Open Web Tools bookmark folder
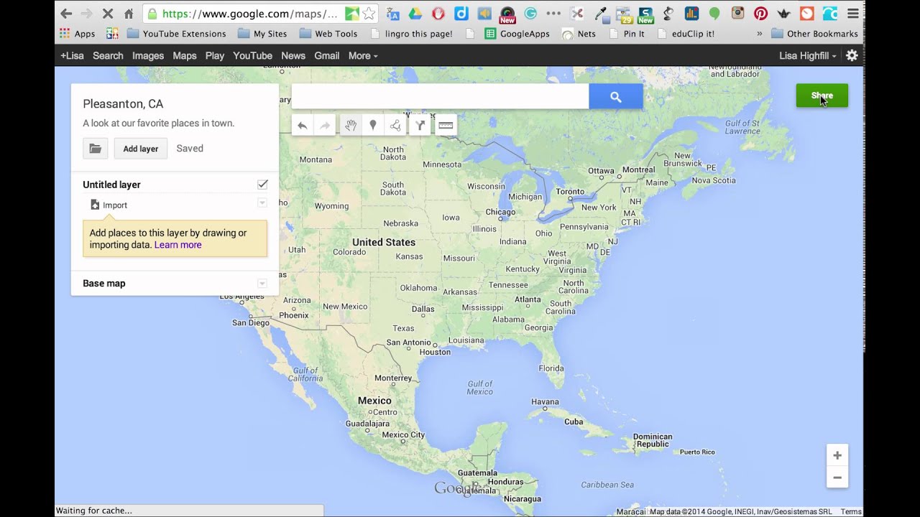Image resolution: width=920 pixels, height=517 pixels. pos(328,34)
